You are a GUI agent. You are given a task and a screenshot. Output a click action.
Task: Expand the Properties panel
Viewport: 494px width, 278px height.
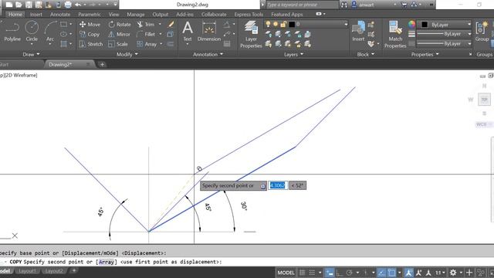coord(425,54)
